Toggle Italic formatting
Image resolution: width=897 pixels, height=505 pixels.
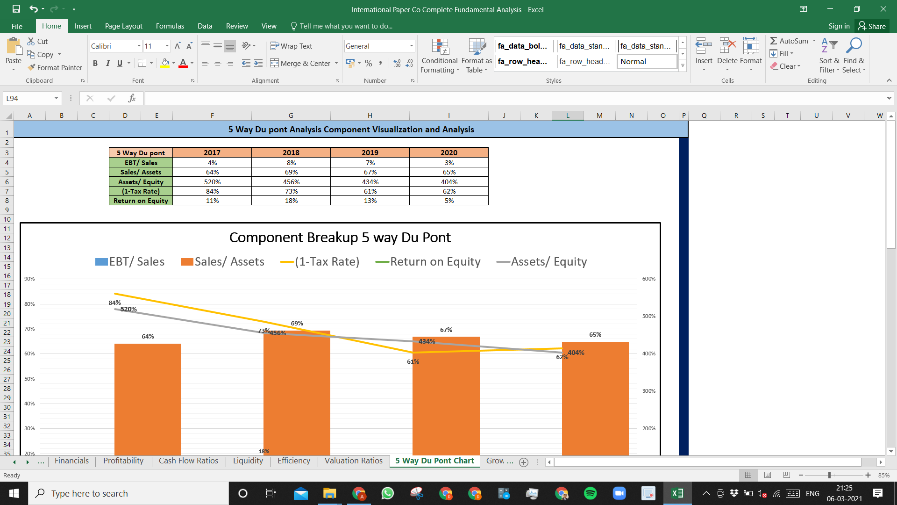coord(108,63)
